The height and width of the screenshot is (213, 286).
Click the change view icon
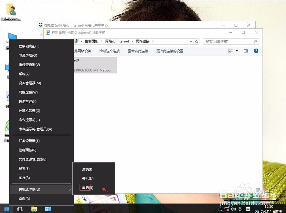point(231,51)
